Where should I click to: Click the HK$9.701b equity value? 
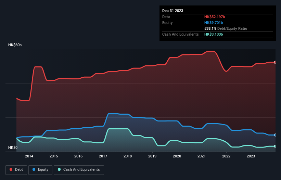[214, 23]
